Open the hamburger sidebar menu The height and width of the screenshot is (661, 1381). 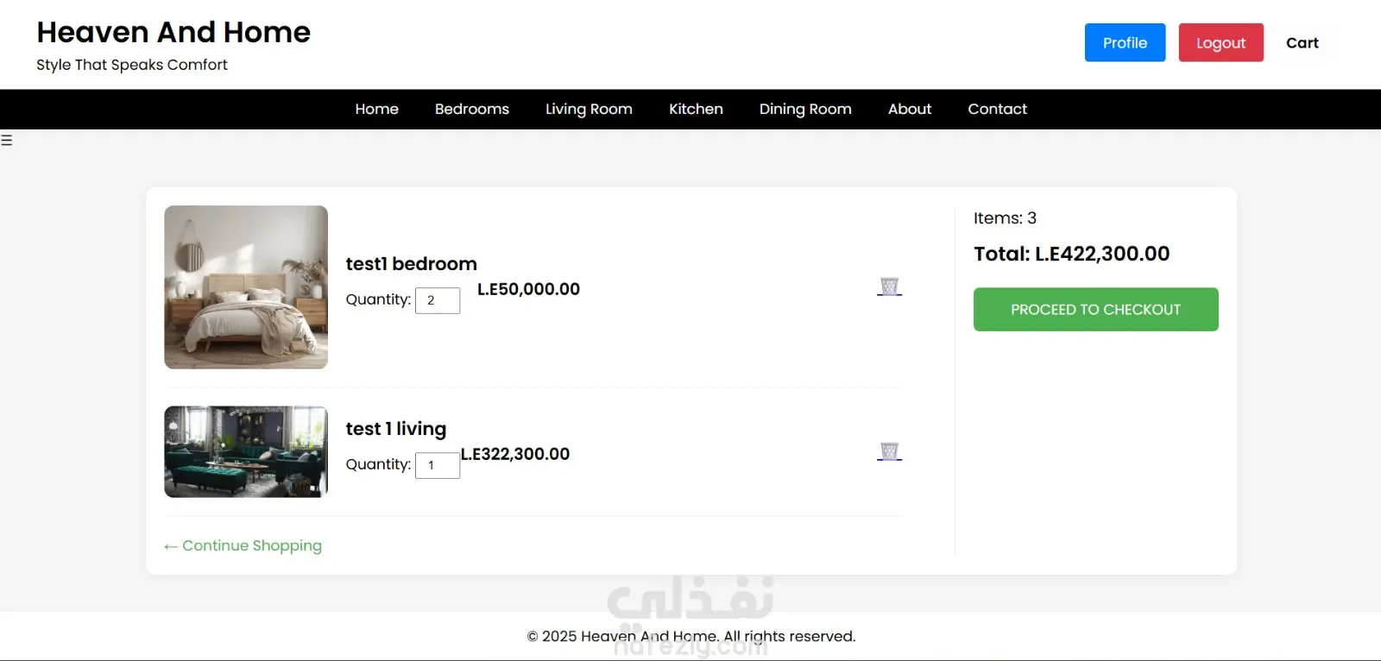click(7, 140)
